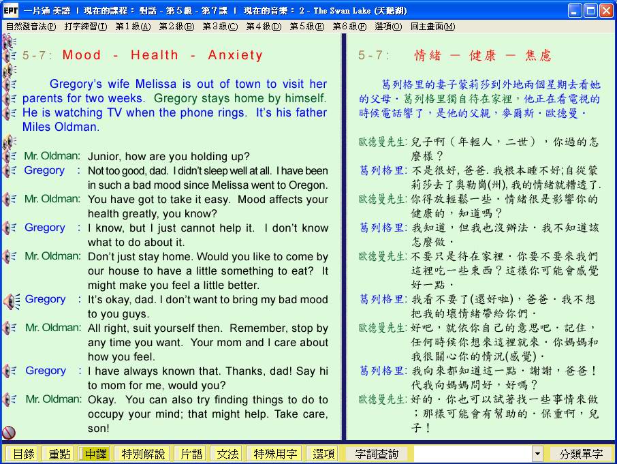Play audio for 'I have always known that'
This screenshot has height=464, width=617.
[x=10, y=371]
